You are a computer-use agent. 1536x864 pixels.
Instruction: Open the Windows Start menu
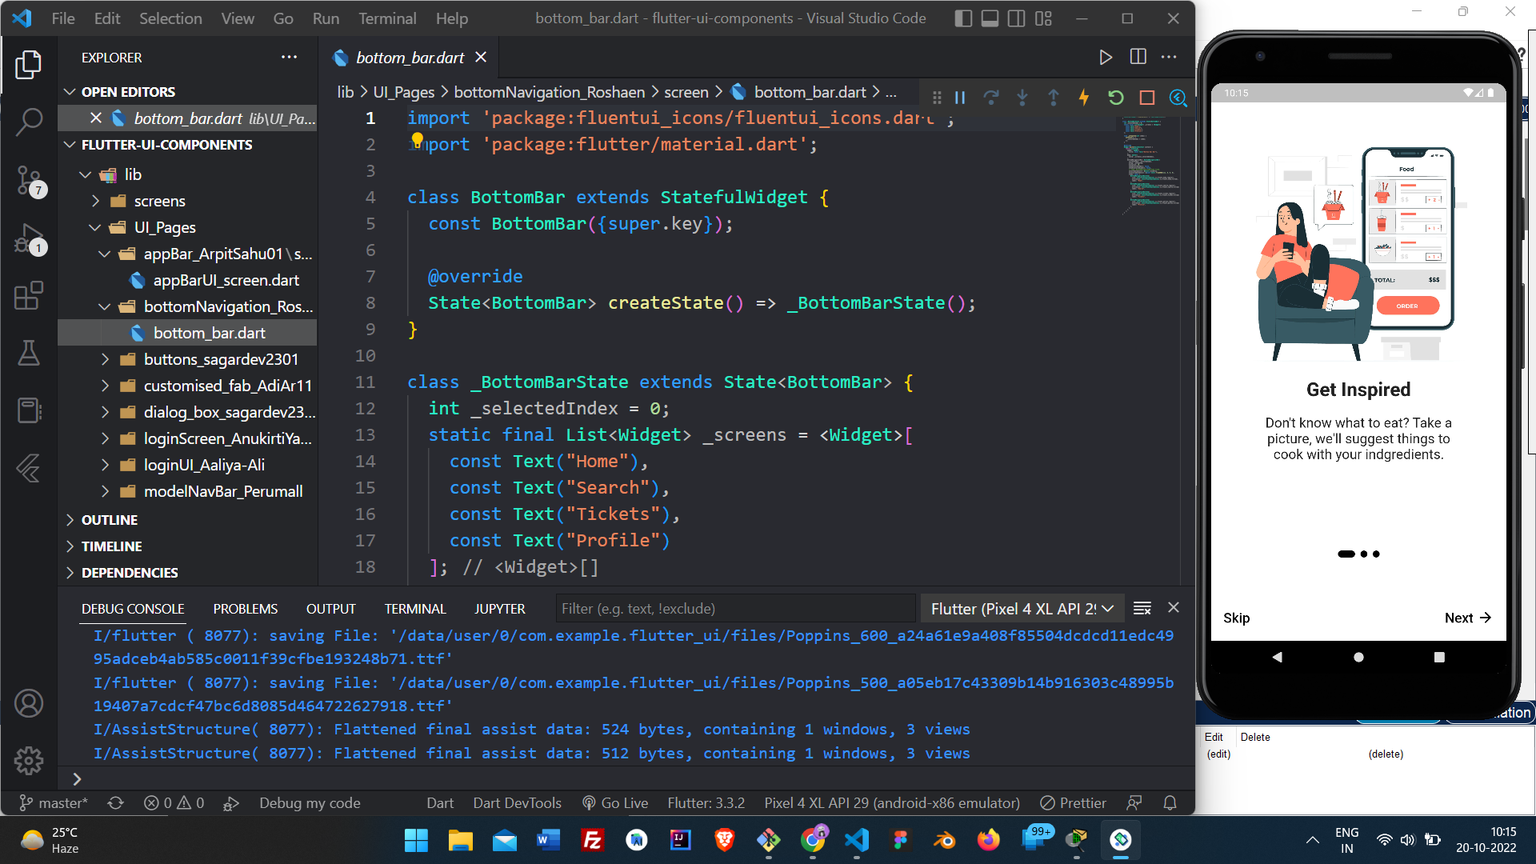[416, 840]
